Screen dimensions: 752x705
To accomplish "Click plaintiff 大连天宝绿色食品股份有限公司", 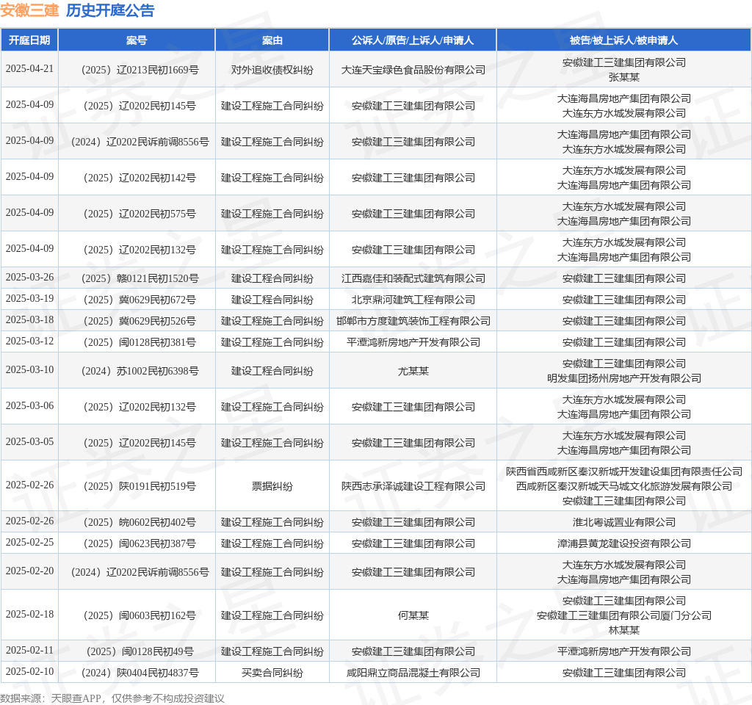I will pos(413,70).
